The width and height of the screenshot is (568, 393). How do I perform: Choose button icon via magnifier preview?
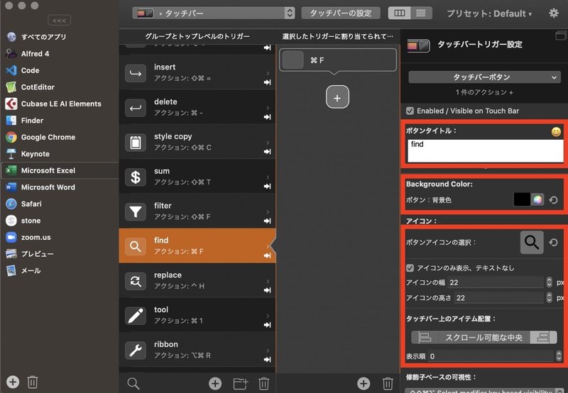coord(532,242)
